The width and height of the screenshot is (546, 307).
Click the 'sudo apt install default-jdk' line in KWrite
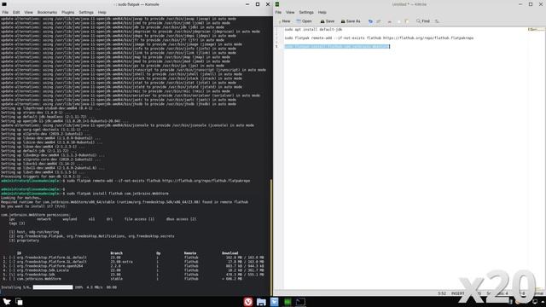(313, 30)
